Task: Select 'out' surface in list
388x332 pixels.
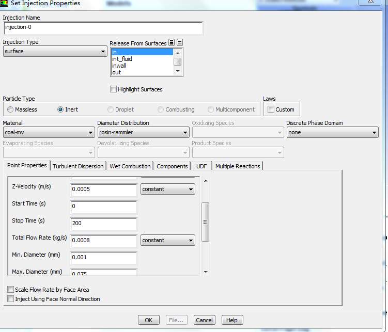Action: (x=142, y=72)
